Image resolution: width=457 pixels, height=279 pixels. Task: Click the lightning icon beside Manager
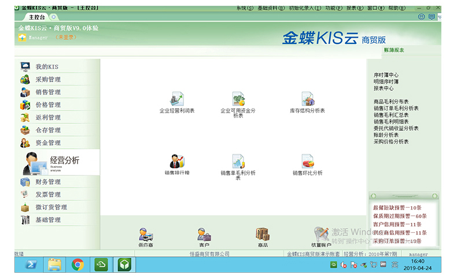coord(22,38)
